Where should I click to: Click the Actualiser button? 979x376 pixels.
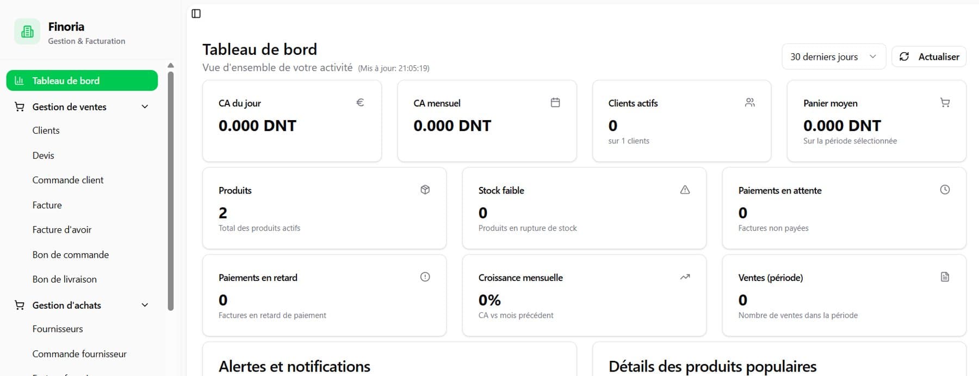tap(929, 57)
